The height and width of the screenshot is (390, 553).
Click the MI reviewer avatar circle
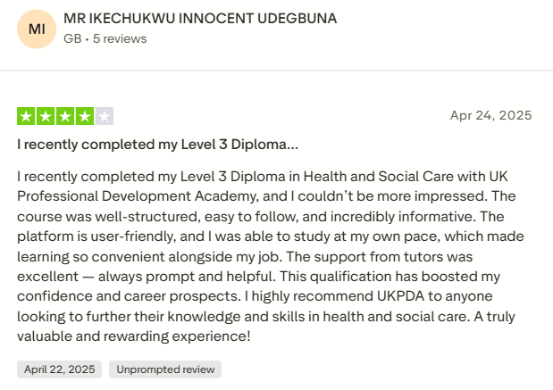coord(37,29)
